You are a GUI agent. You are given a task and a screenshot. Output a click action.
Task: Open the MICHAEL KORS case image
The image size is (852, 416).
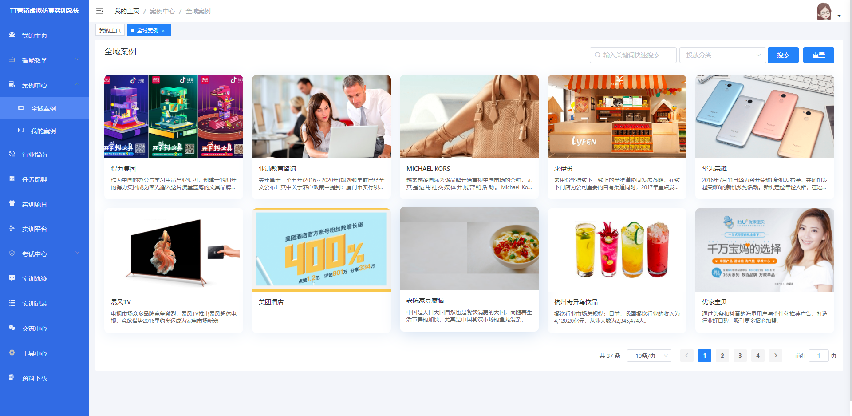click(469, 117)
